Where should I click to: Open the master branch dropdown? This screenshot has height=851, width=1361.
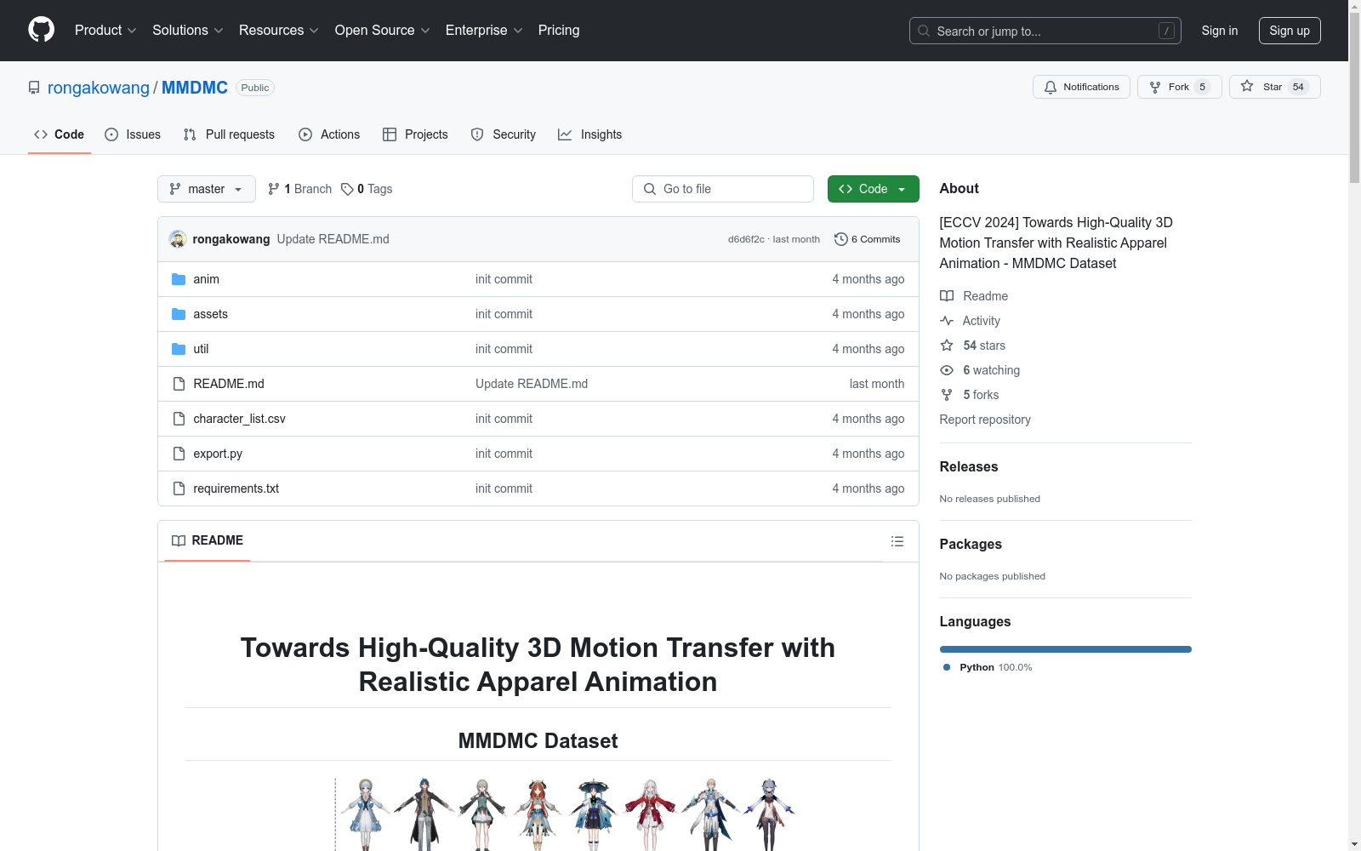coord(207,189)
